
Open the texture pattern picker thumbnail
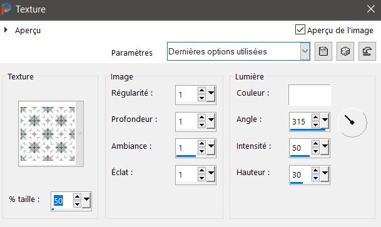click(48, 134)
